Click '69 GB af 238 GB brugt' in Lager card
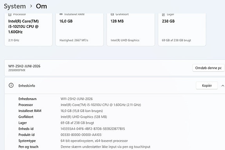225x150 pixels. [x=176, y=40]
